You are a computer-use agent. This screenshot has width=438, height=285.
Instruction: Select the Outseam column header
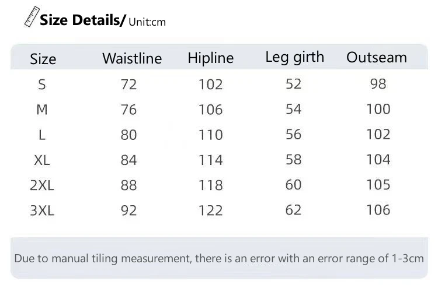[x=377, y=57]
